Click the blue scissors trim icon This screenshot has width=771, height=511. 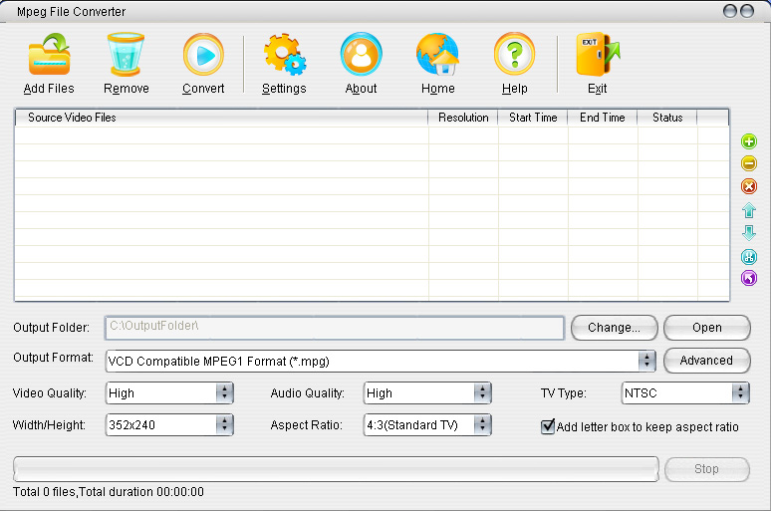(749, 256)
